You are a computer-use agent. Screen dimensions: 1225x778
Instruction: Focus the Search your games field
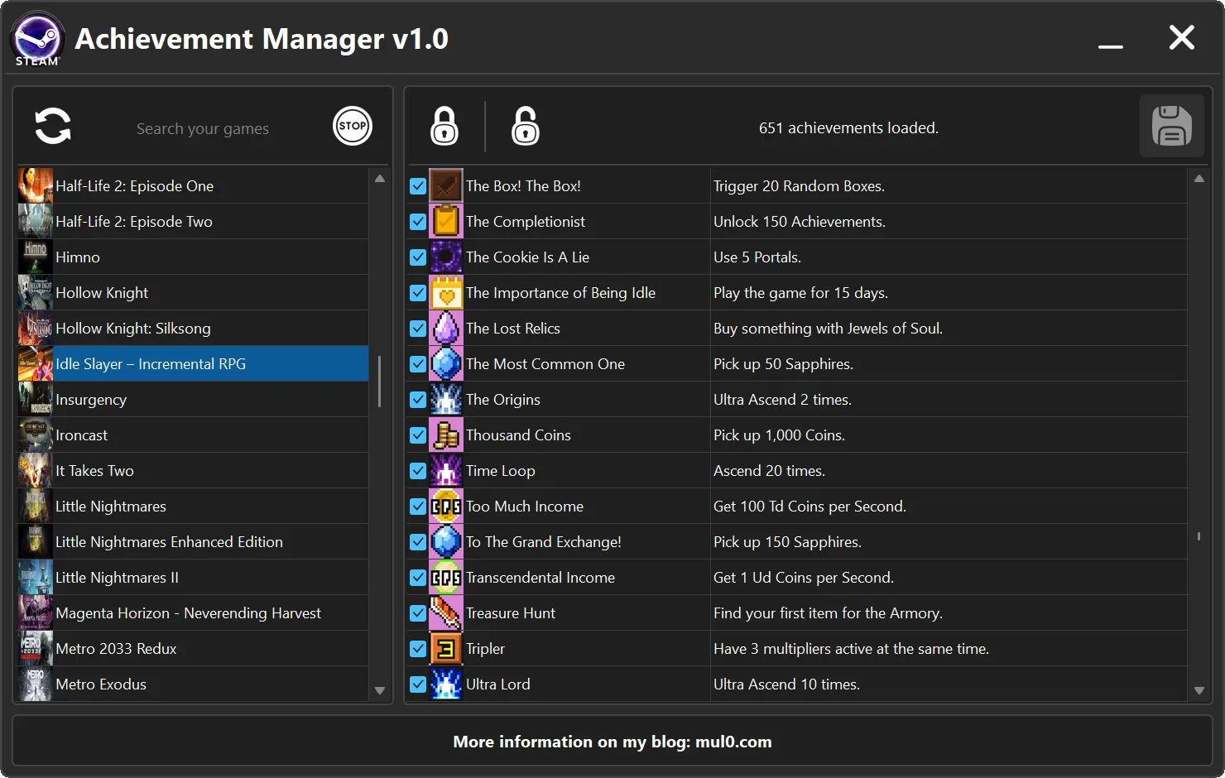203,128
